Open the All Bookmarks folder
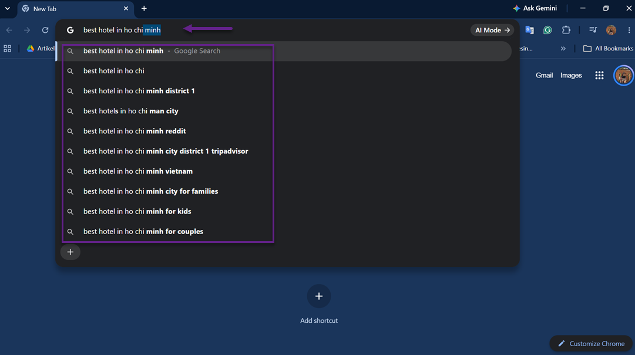Viewport: 635px width, 355px height. pos(608,49)
